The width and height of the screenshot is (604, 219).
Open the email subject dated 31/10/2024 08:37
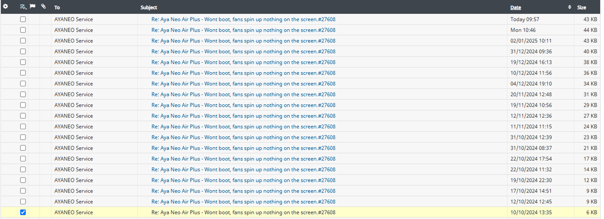[243, 148]
